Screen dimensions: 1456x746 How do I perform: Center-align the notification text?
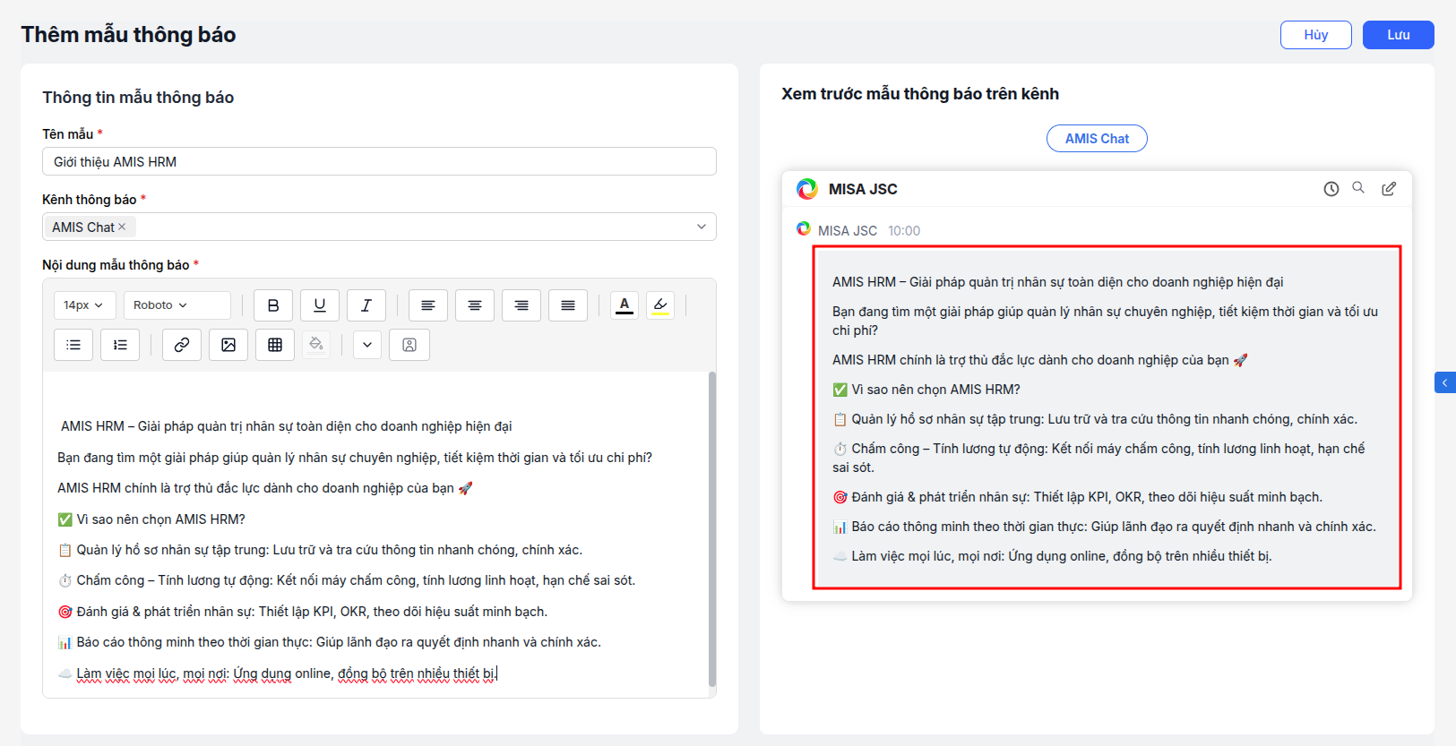[475, 305]
